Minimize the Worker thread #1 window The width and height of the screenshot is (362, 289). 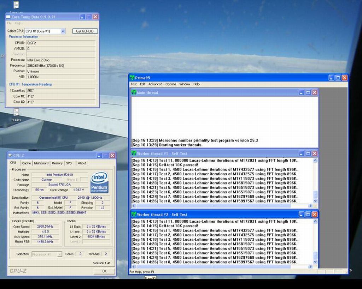pos(301,154)
